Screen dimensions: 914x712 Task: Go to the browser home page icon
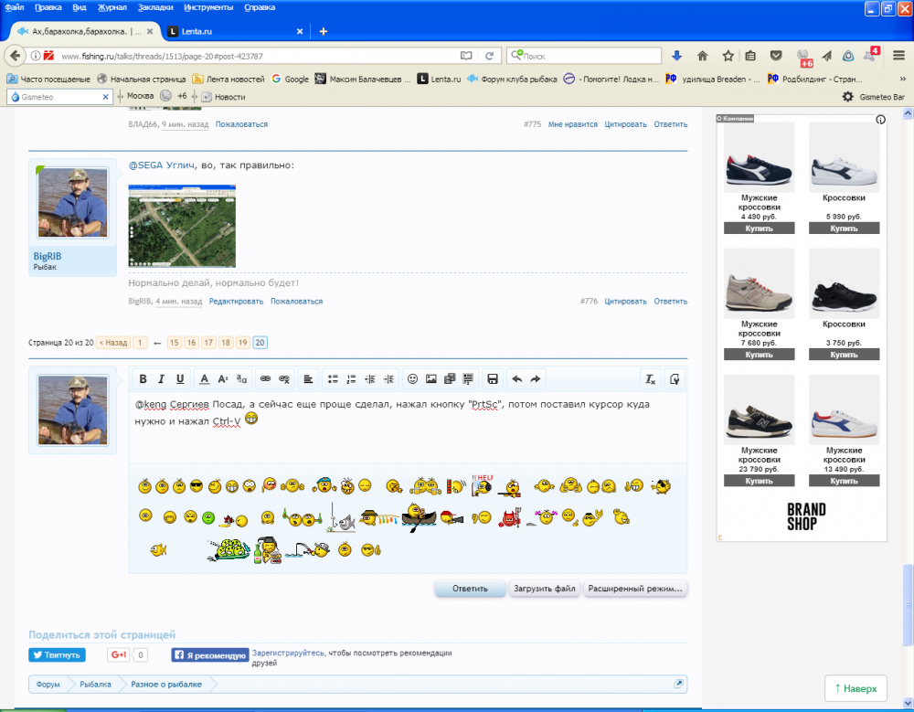(703, 56)
